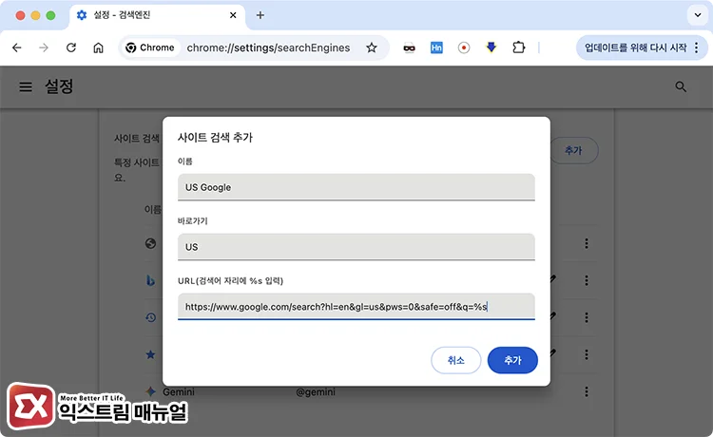This screenshot has width=713, height=437.
Task: Click the globe search engine icon
Action: coord(150,243)
